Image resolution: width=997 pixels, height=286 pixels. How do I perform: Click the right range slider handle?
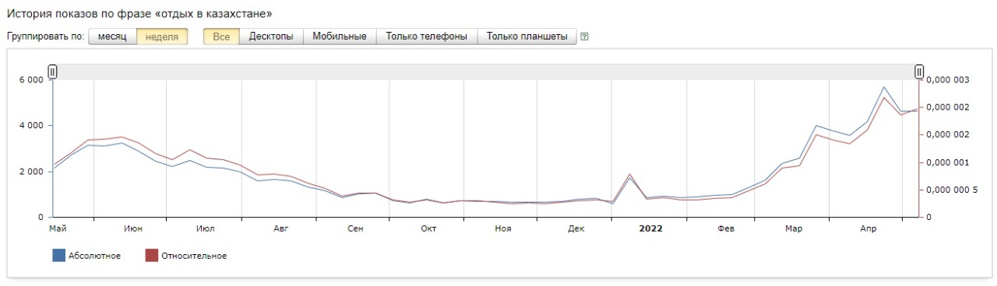919,72
